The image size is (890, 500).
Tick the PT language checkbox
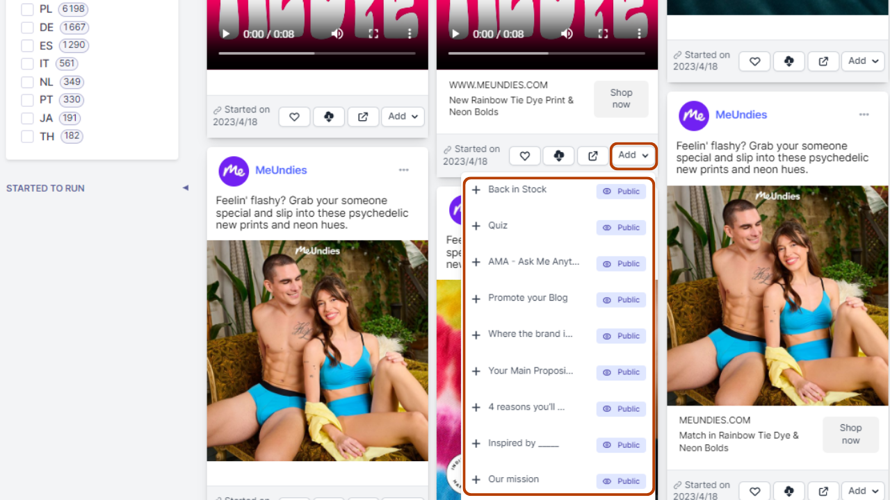27,100
